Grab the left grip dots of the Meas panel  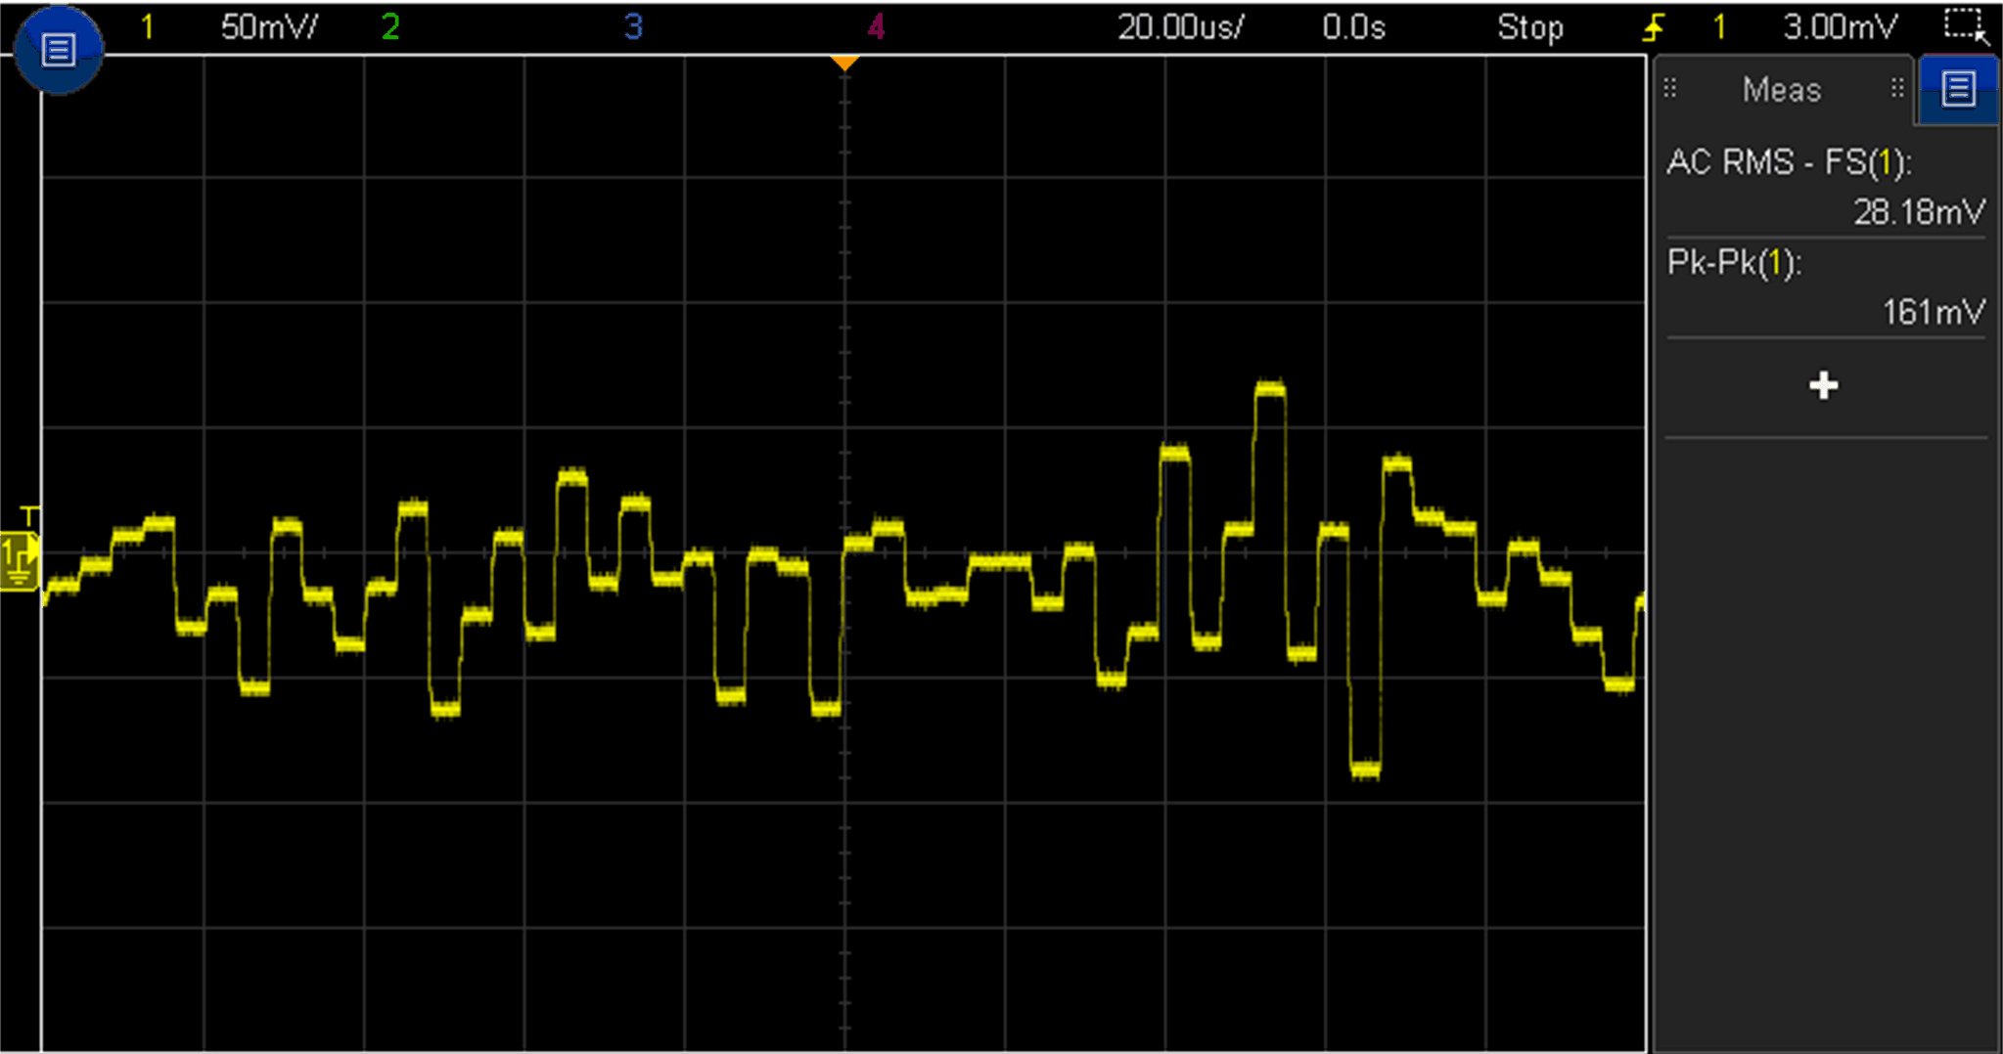(1670, 89)
